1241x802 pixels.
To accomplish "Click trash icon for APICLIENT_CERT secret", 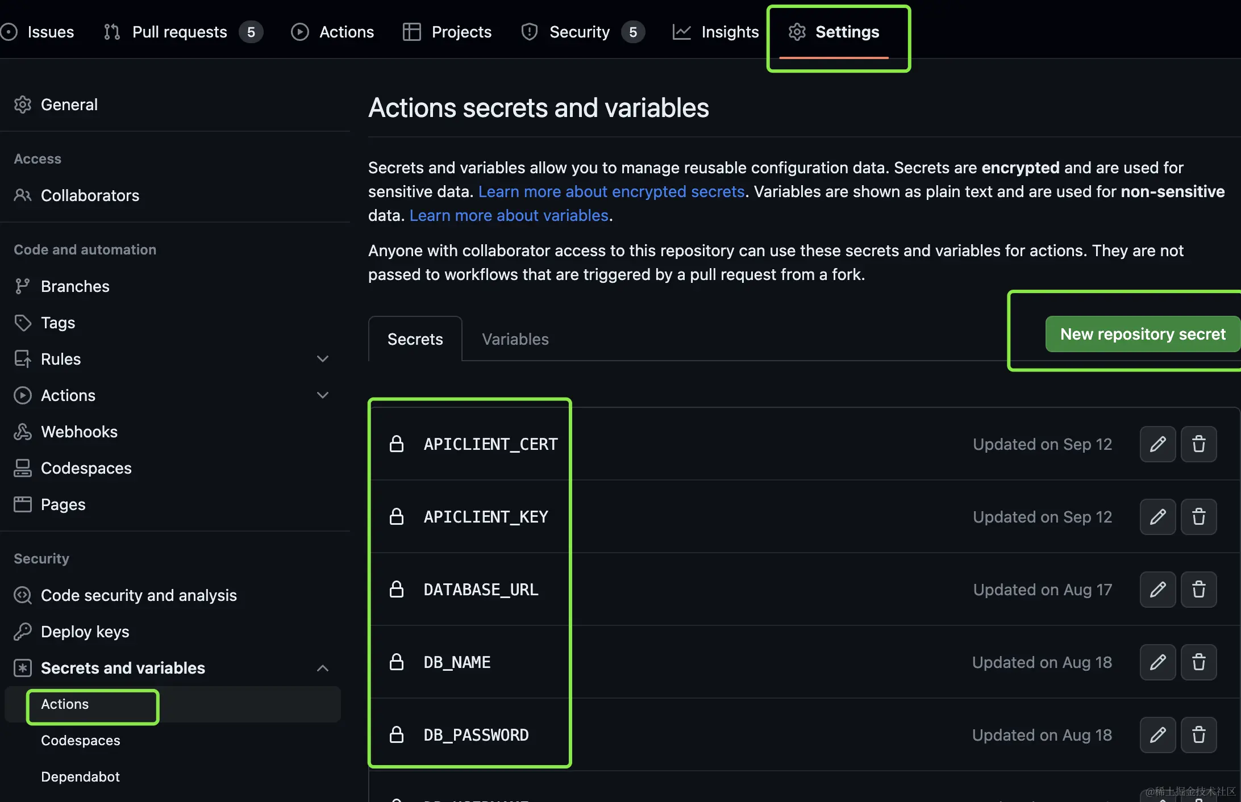I will point(1198,444).
